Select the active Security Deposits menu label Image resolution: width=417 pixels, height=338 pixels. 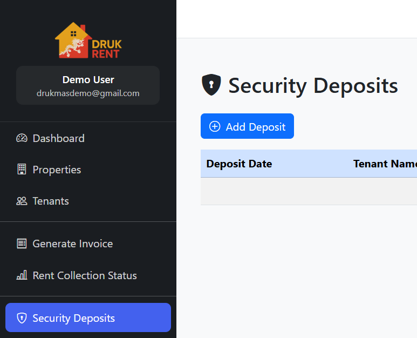pyautogui.click(x=73, y=318)
